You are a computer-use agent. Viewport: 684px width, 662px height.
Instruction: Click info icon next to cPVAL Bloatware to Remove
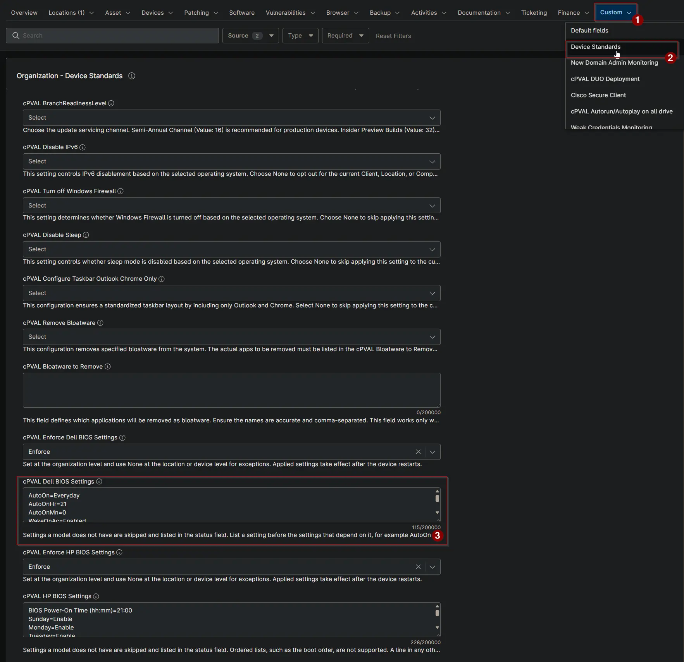coord(108,367)
